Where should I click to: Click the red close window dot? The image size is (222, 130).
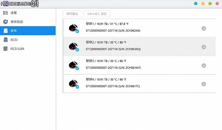[217, 3]
